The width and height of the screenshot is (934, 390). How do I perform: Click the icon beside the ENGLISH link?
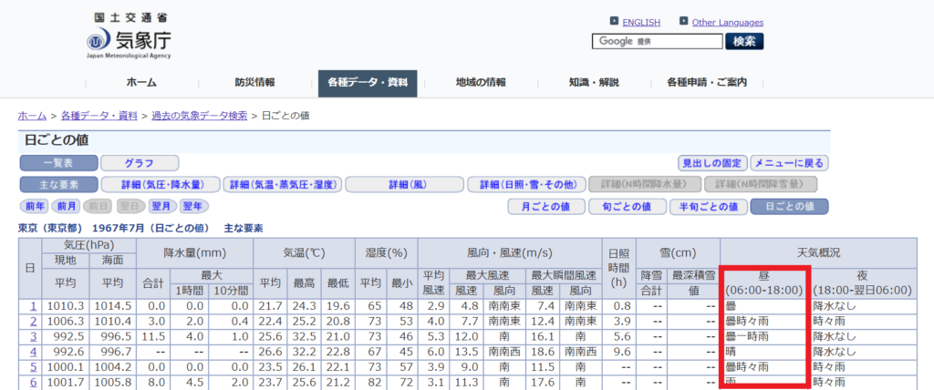tap(614, 22)
